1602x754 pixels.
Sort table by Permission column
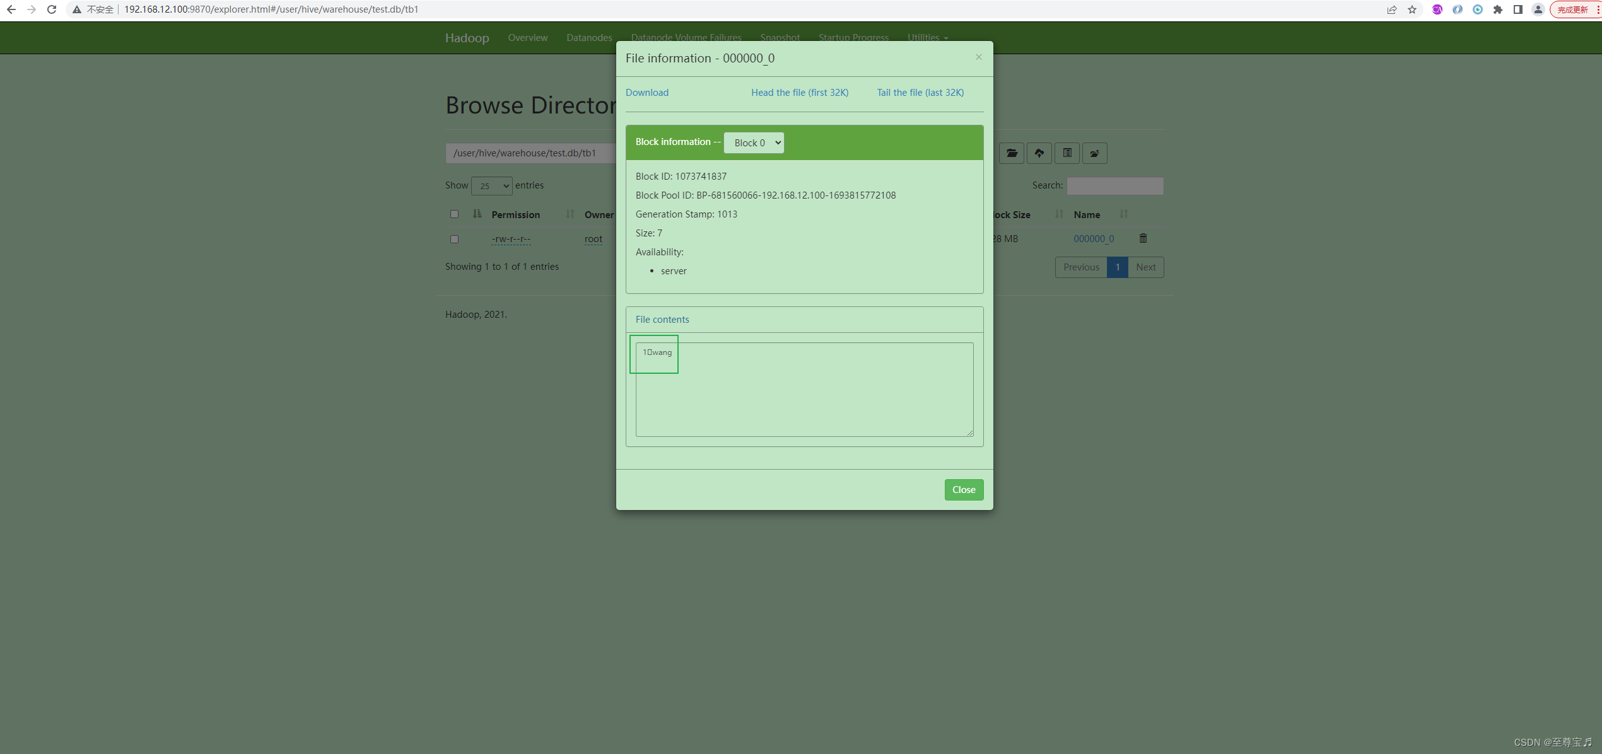[x=515, y=215]
